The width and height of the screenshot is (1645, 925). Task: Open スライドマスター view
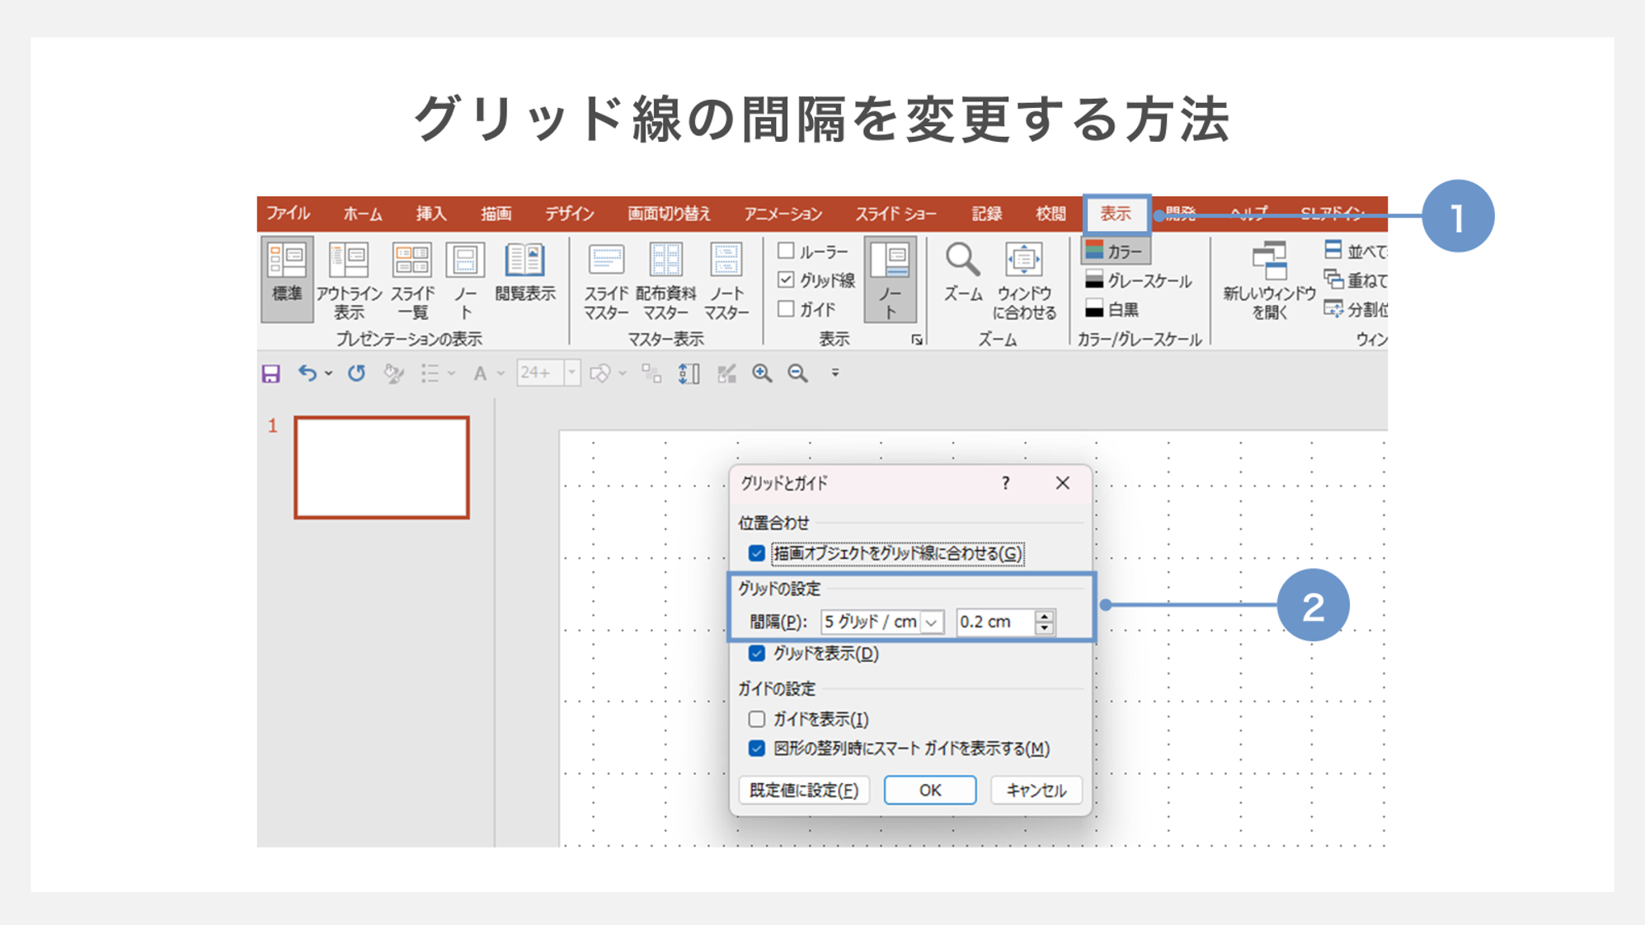[606, 279]
